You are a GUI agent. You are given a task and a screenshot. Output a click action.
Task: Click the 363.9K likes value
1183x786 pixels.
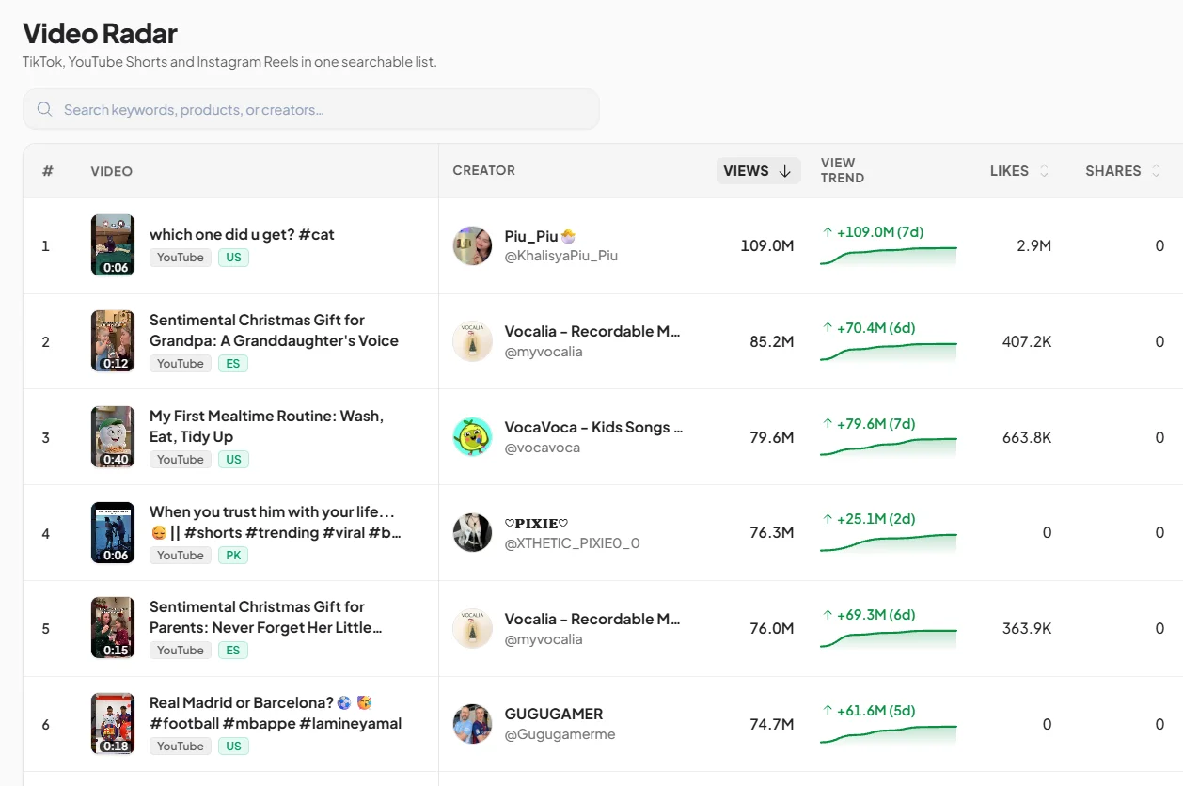coord(1027,628)
